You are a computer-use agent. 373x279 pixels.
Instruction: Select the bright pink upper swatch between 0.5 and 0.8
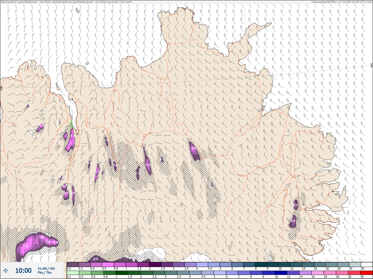coord(108,264)
